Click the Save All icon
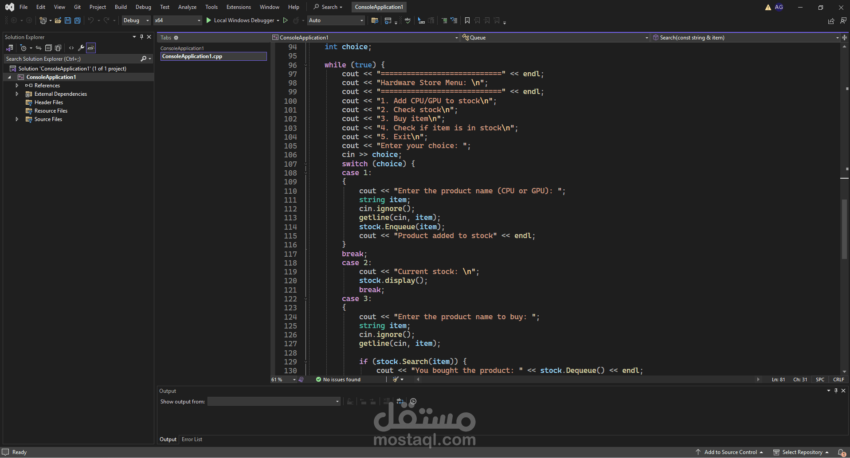850x458 pixels. (78, 20)
